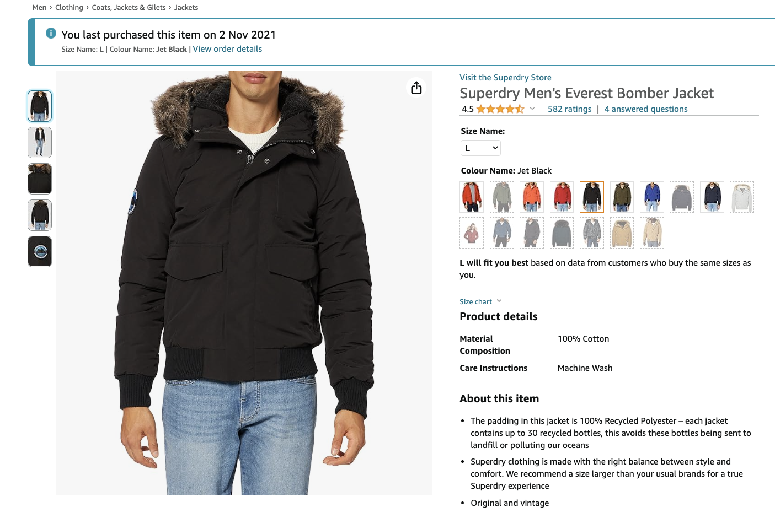Viewport: 775px width, 518px height.
Task: Select the bright orange jacket swatch
Action: pyautogui.click(x=532, y=197)
